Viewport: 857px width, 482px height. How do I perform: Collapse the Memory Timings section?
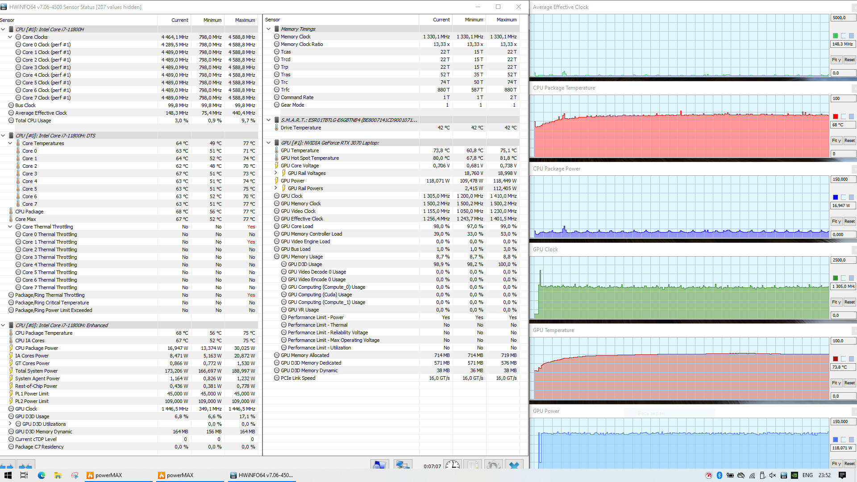tap(268, 29)
